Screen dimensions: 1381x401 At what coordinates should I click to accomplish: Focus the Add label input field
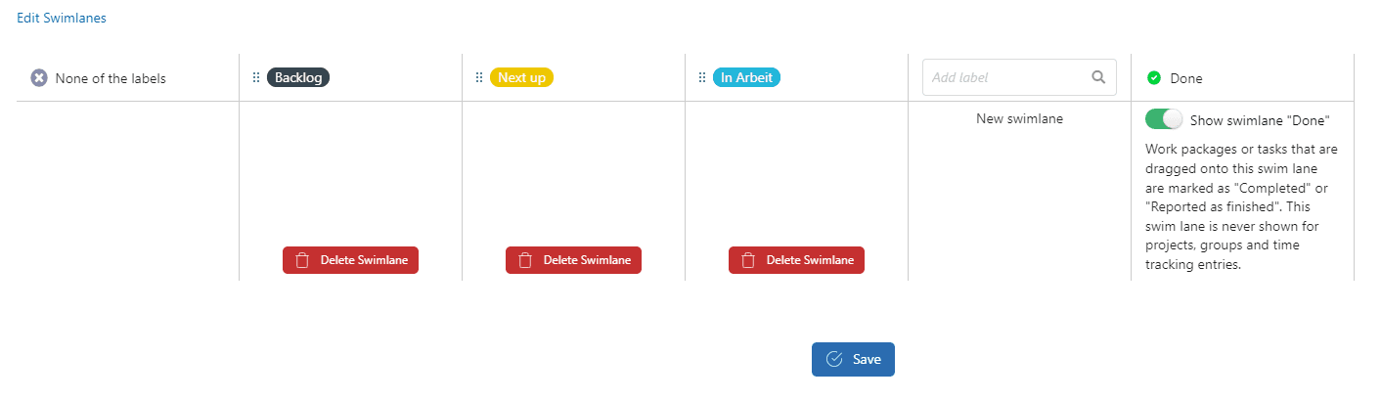point(1005,77)
